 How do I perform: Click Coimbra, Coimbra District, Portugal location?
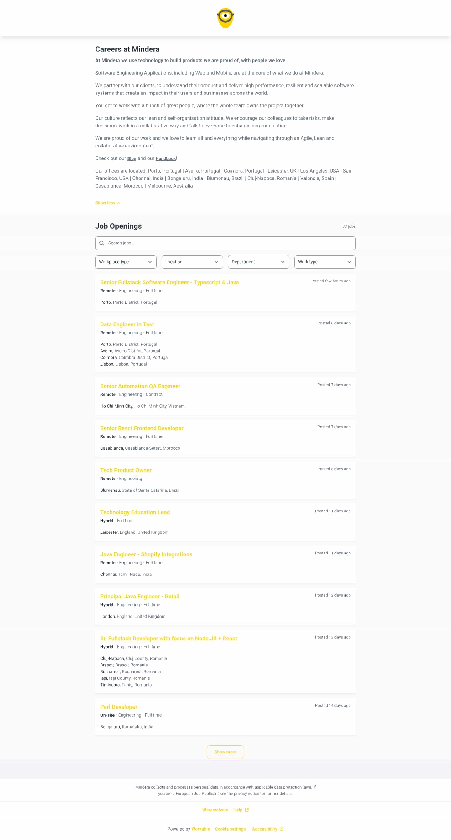coord(134,358)
